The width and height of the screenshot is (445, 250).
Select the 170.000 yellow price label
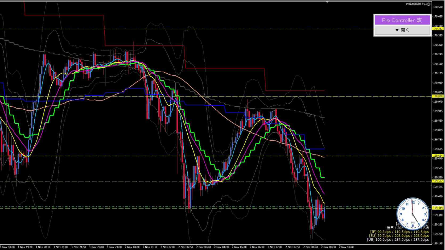[x=438, y=96]
